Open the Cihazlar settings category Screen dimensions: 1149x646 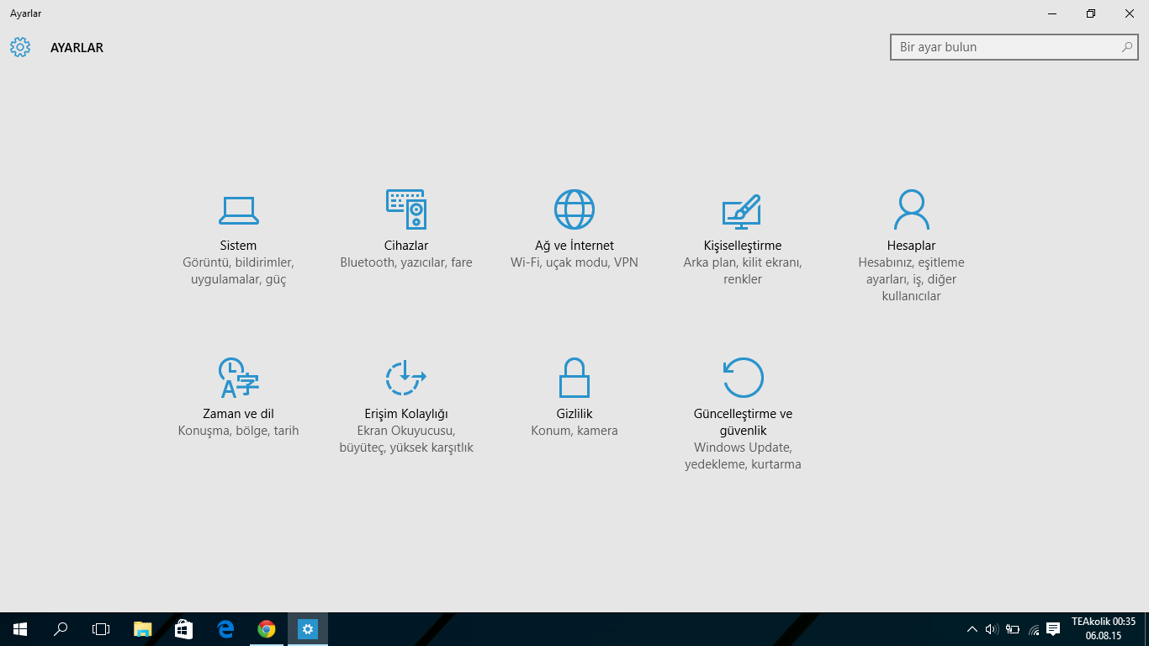[406, 230]
